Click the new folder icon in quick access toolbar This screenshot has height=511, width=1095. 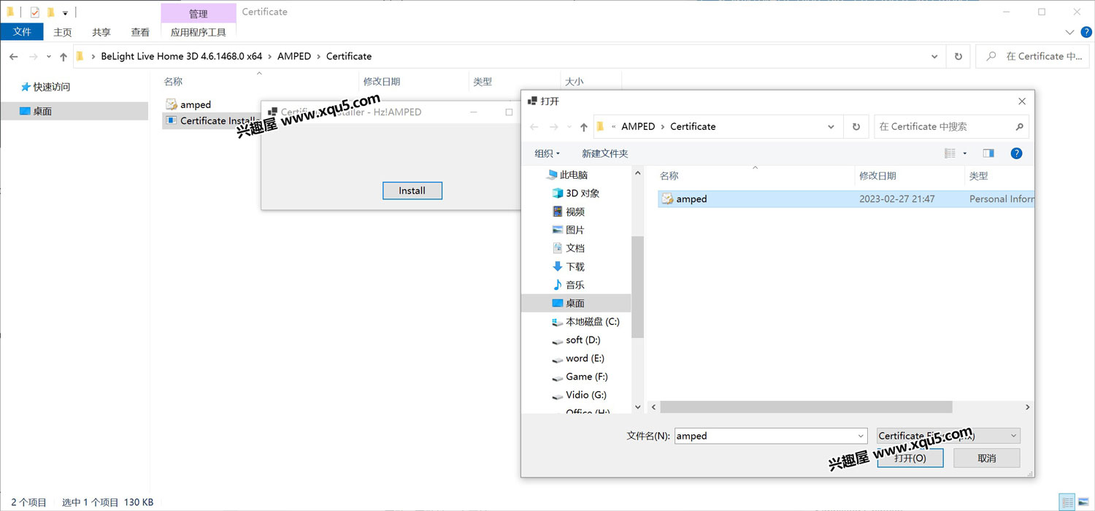pos(50,12)
